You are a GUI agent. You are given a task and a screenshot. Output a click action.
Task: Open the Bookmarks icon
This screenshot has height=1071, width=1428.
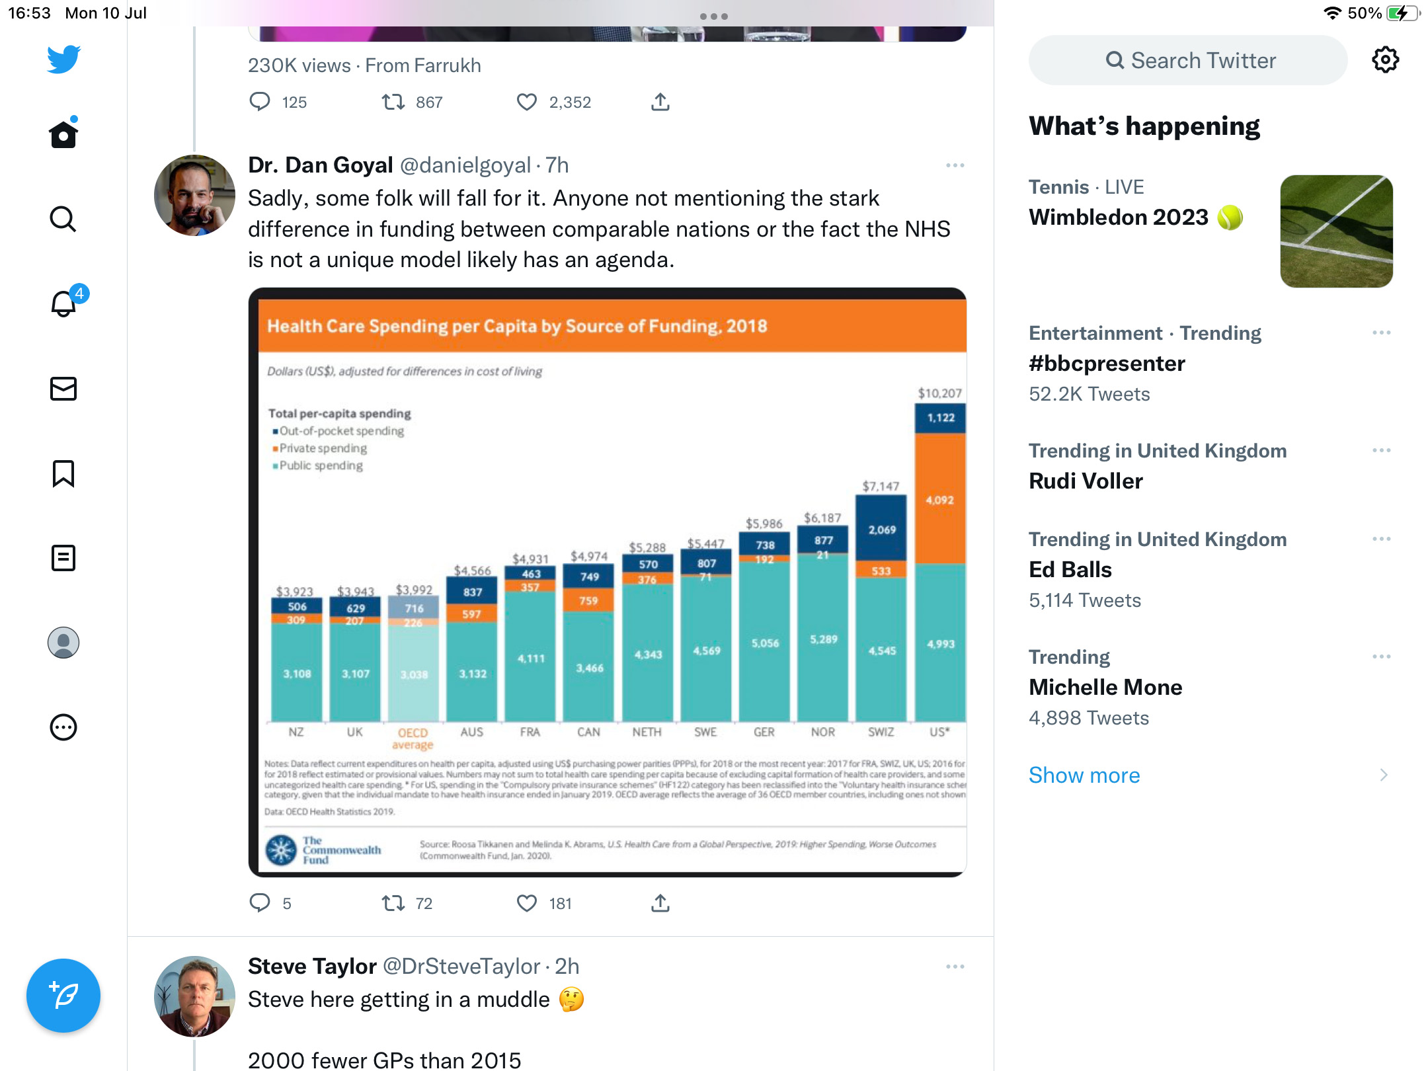pyautogui.click(x=63, y=473)
